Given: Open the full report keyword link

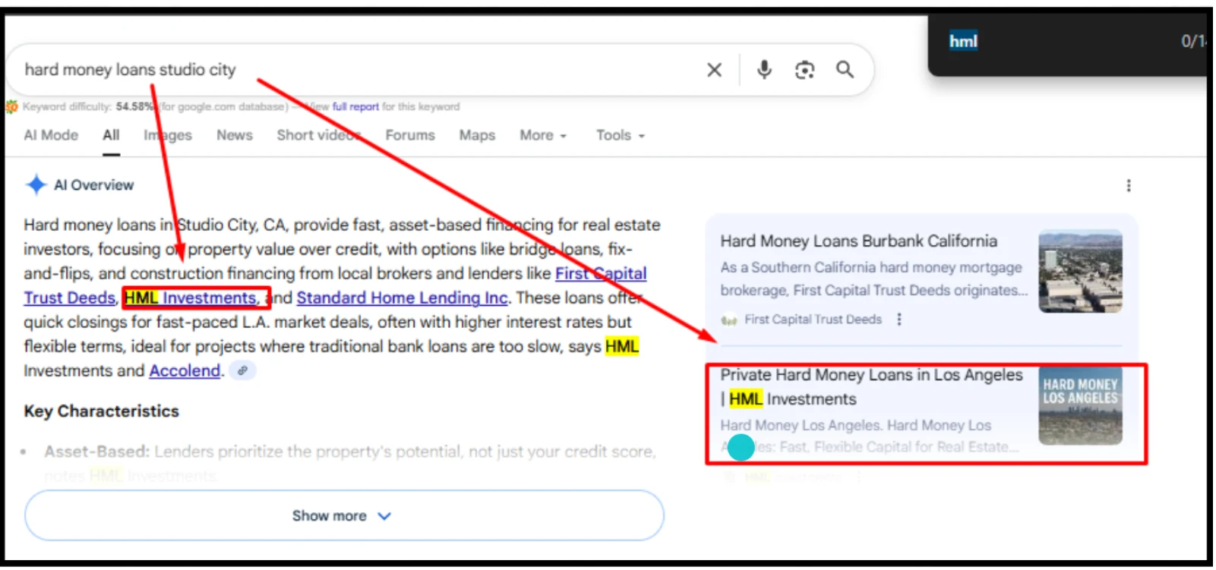Looking at the screenshot, I should (x=355, y=107).
